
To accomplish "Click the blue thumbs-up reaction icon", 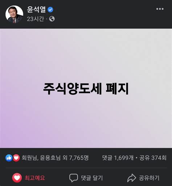I will 9,158.
